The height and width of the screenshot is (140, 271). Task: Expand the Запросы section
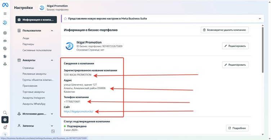click(x=52, y=126)
